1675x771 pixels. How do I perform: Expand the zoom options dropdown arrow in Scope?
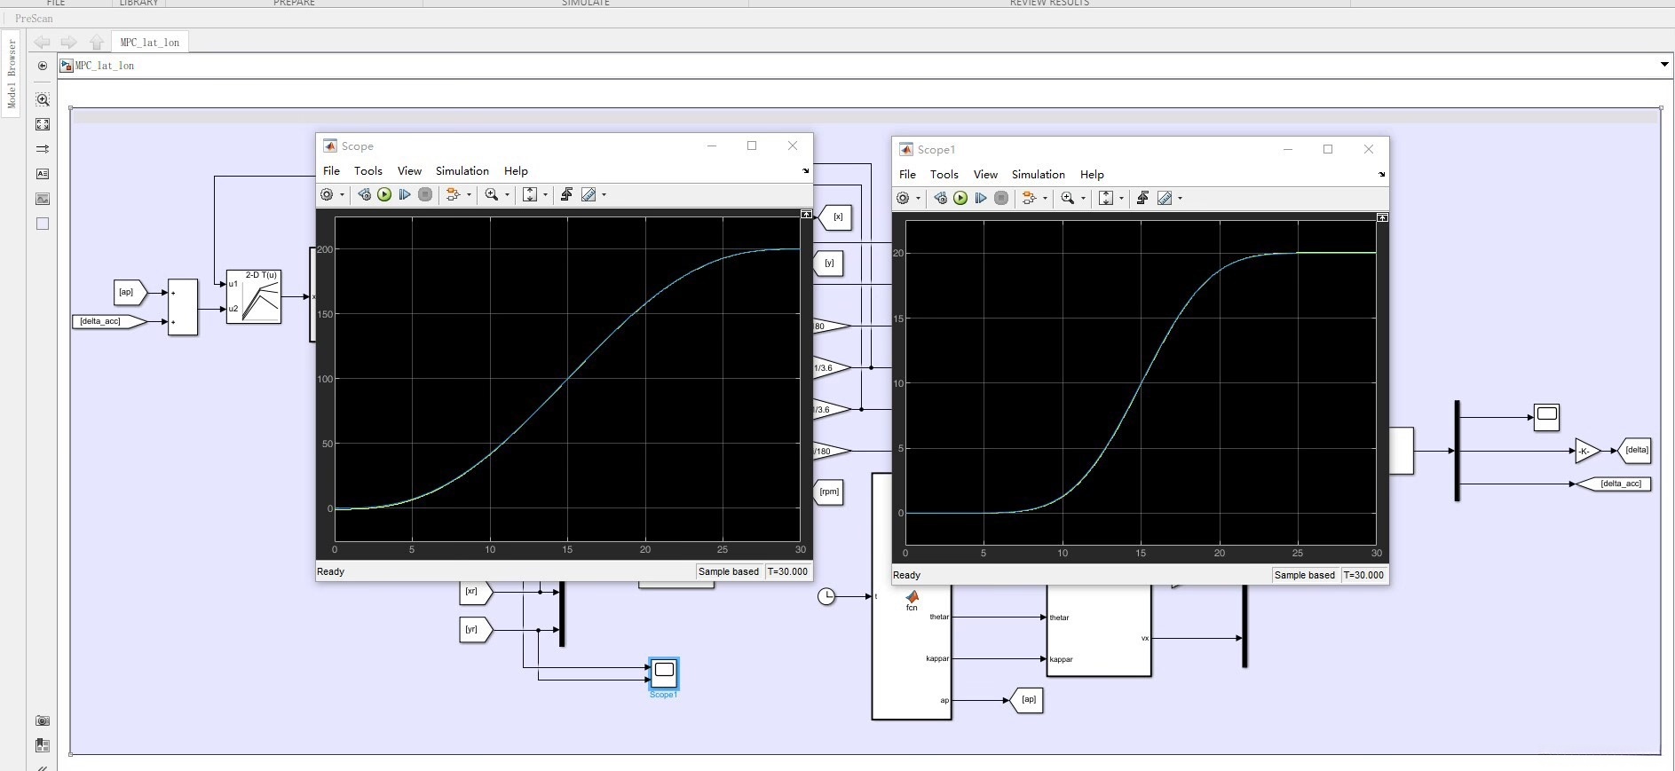pos(508,195)
